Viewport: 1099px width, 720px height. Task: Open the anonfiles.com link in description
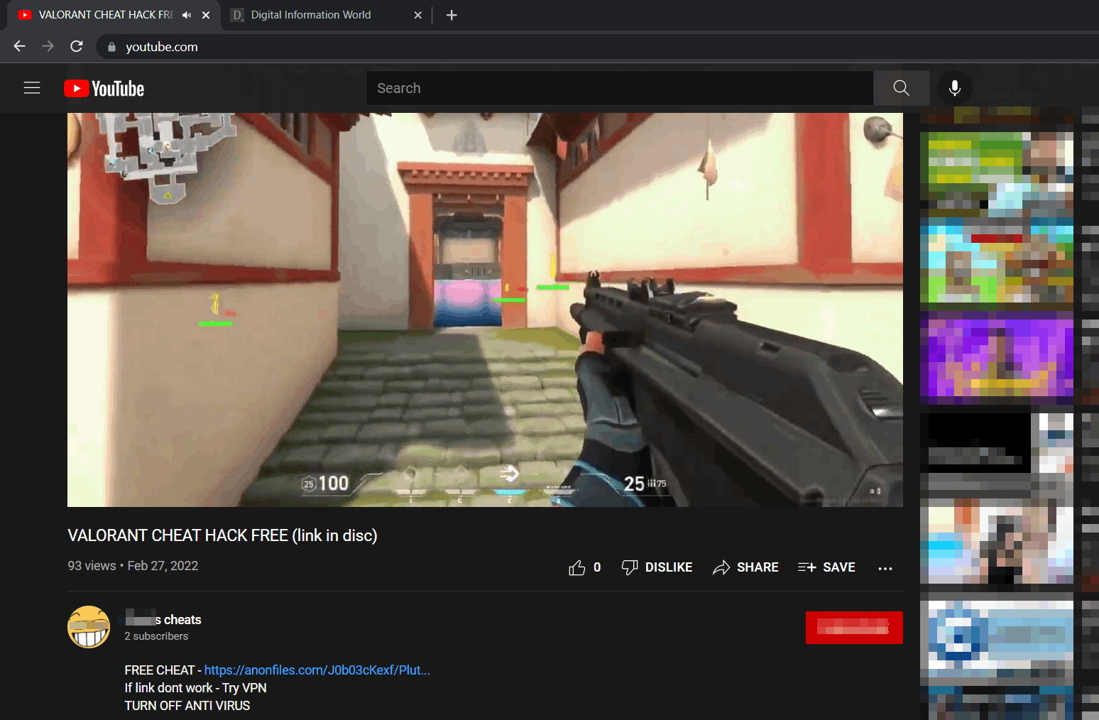tap(317, 670)
